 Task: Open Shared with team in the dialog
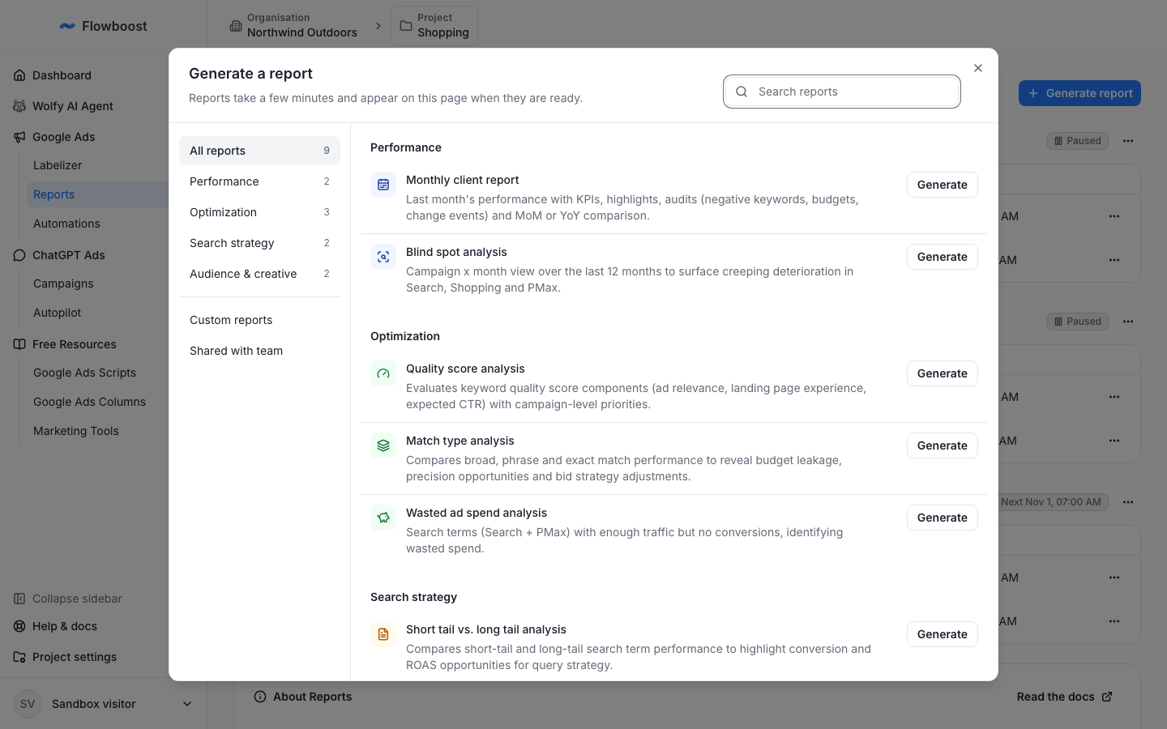pos(259,351)
